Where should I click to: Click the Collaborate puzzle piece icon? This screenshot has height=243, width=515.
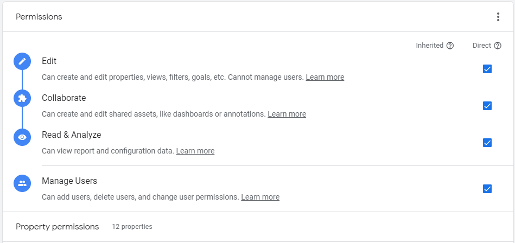(22, 98)
